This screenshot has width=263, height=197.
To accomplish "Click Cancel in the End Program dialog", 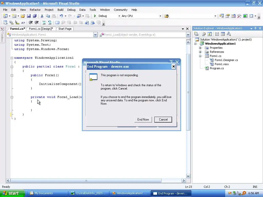I will point(163,120).
